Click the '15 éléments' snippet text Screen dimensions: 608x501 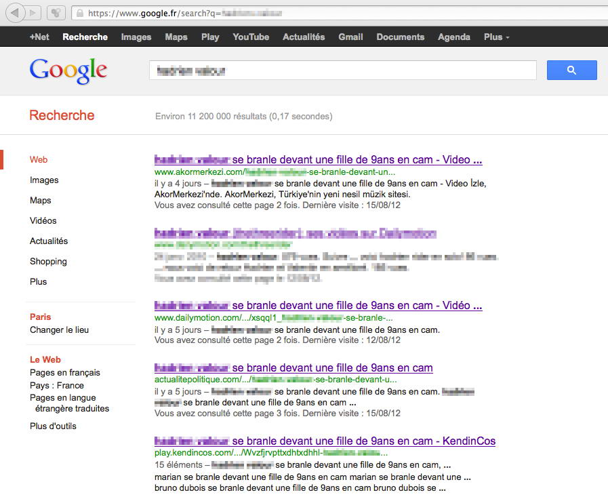(x=302, y=465)
